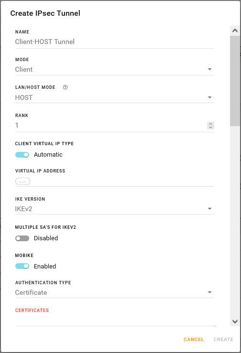
Task: Click the Name input field
Action: tap(115, 42)
